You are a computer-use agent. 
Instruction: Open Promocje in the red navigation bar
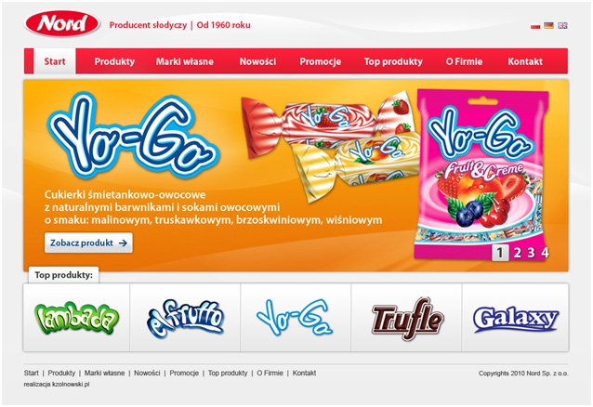(x=321, y=61)
